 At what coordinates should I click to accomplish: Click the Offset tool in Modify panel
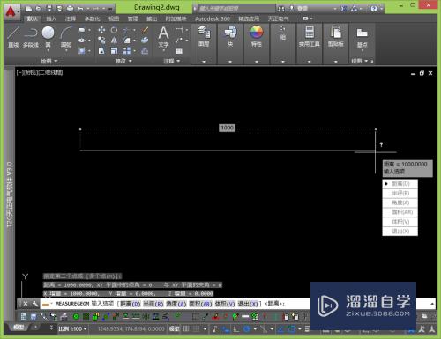click(145, 51)
